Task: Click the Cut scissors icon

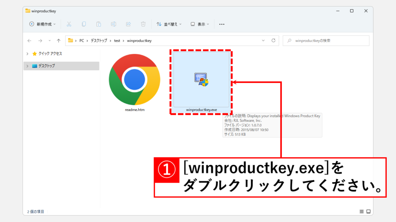Action: pyautogui.click(x=69, y=24)
